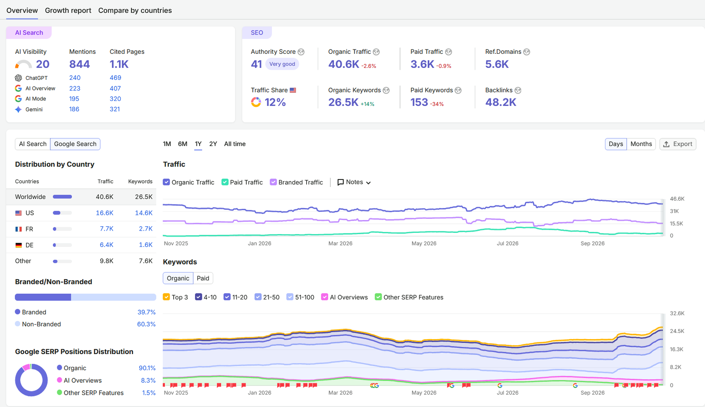Click the Branded/Non-Branded ratio bar
The height and width of the screenshot is (407, 705).
point(85,297)
